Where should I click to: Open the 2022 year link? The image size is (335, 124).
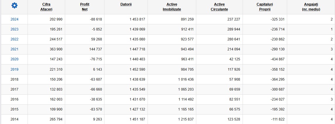(15, 39)
